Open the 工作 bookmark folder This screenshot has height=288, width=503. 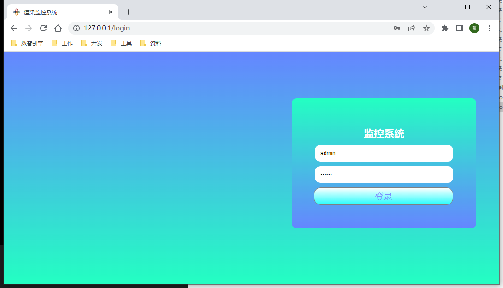(x=63, y=43)
